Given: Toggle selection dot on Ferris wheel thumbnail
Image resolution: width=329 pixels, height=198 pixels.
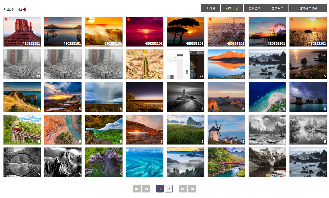Looking at the screenshot, I should tap(251, 19).
